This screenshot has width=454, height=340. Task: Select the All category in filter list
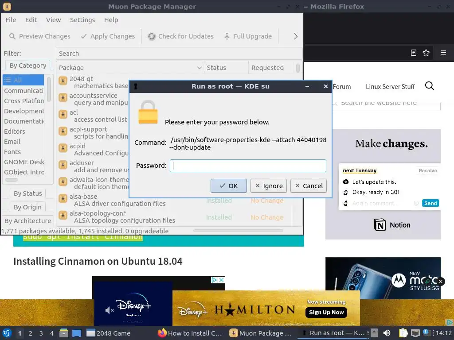tap(23, 80)
